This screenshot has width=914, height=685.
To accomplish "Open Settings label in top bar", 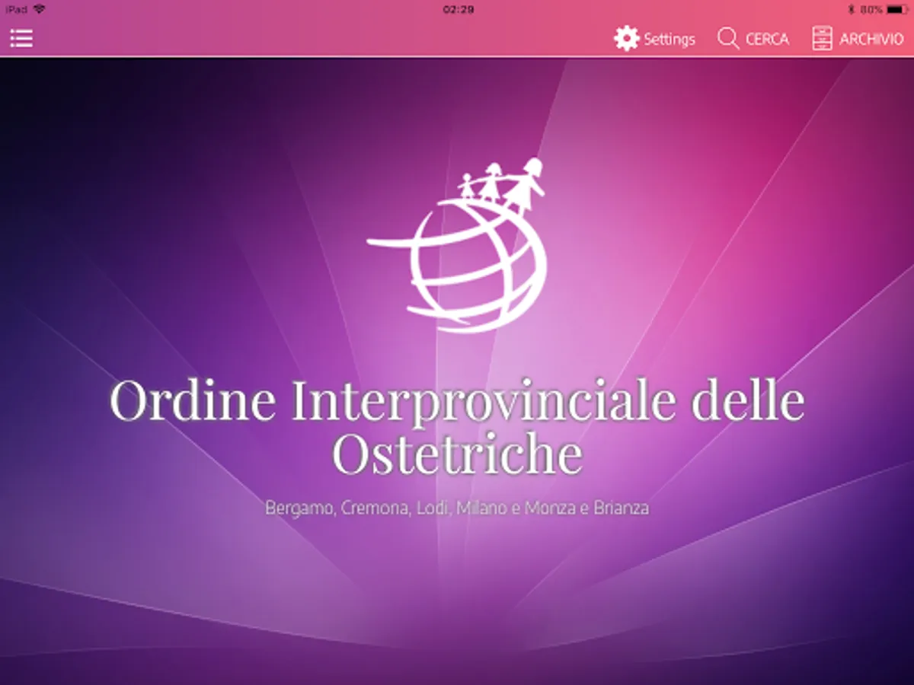I will pos(670,39).
